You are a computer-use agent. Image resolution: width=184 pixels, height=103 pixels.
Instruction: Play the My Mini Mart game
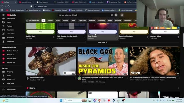[x=40, y=32]
